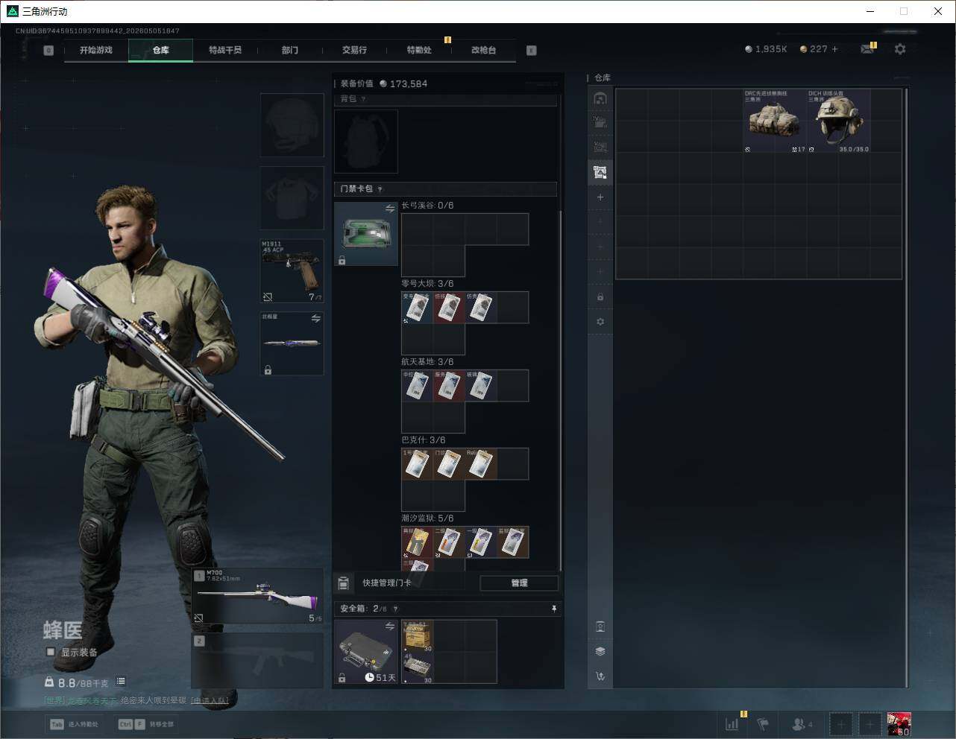Click the Ctrl F 转移全部 button
This screenshot has height=739, width=956.
146,724
